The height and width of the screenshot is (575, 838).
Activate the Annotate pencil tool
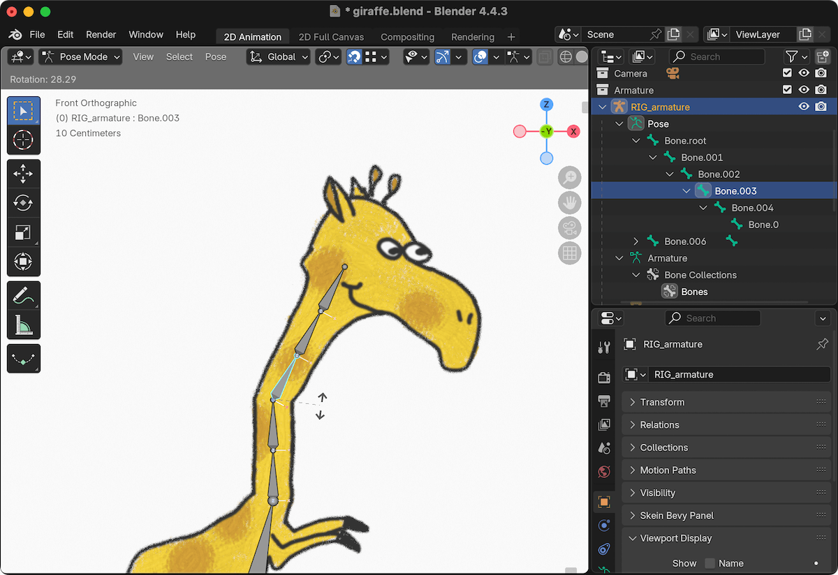point(23,296)
